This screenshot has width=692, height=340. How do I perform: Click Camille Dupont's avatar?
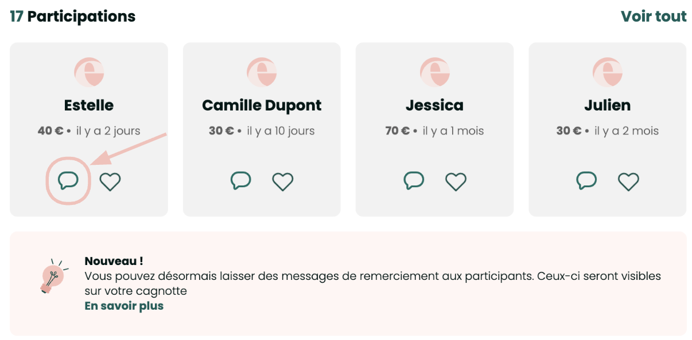point(262,73)
